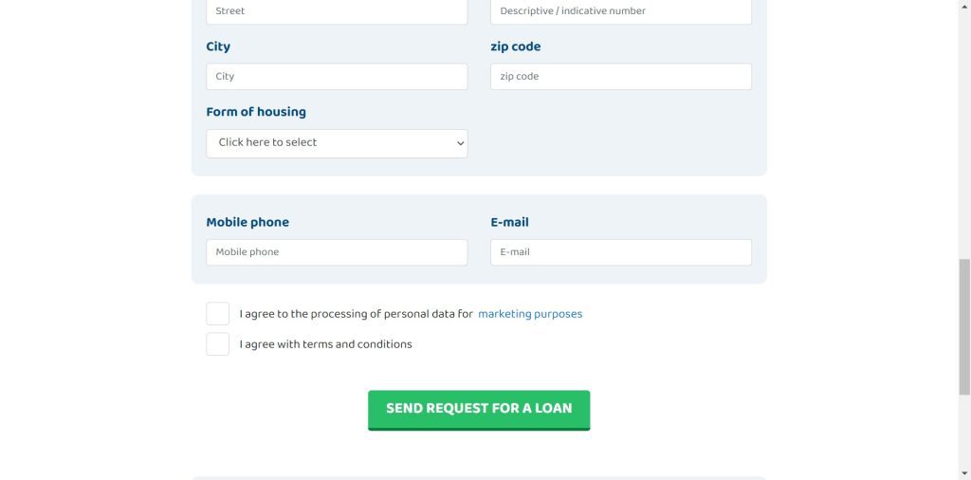Click the City field label

coord(218,46)
